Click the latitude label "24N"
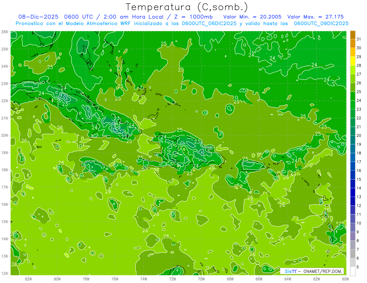The image size is (367, 283). tap(5, 66)
